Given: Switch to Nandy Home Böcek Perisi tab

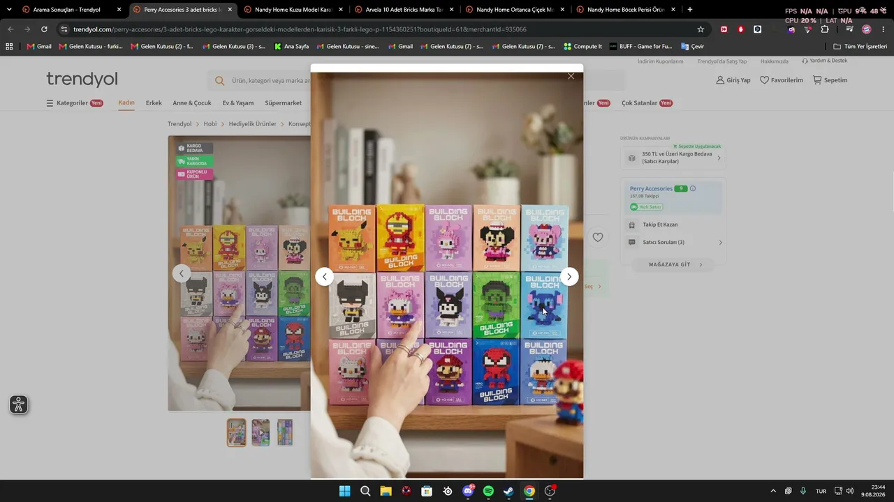Looking at the screenshot, I should [x=626, y=10].
